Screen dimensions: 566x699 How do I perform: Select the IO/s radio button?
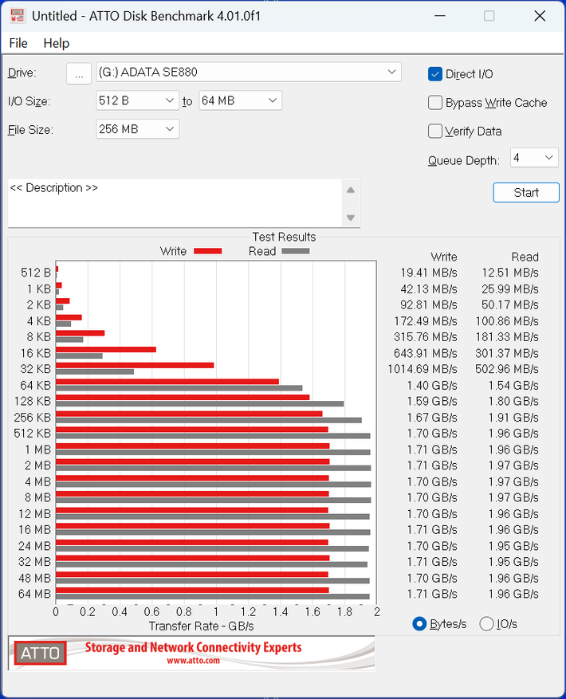coord(486,623)
